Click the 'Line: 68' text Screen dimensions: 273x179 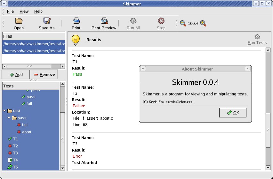[80, 125]
